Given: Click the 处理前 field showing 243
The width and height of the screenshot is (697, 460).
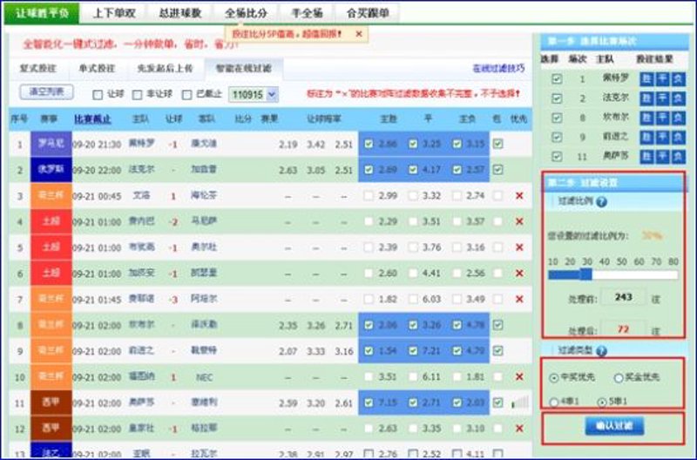Looking at the screenshot, I should [623, 297].
